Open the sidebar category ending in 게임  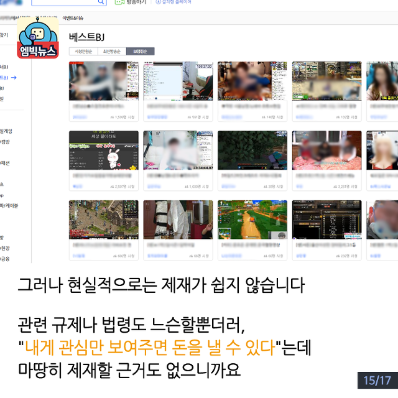tap(6, 131)
